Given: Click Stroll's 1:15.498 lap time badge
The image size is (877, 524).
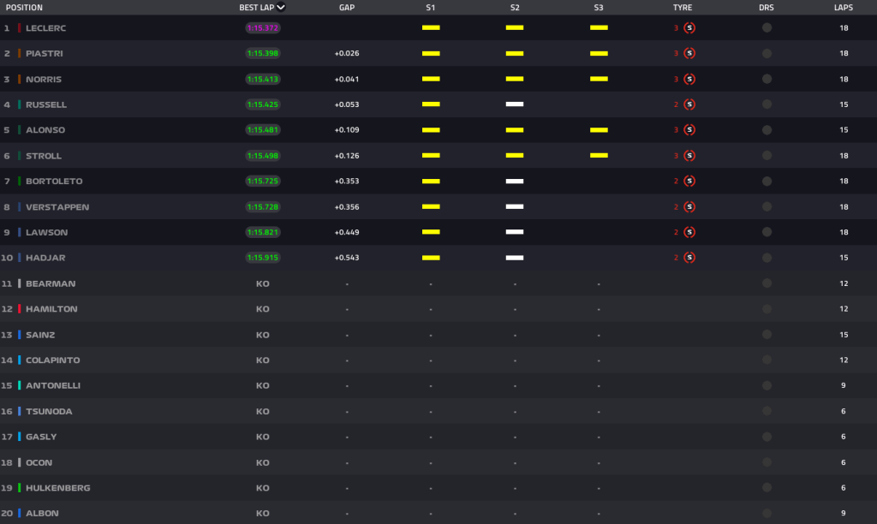Looking at the screenshot, I should pyautogui.click(x=263, y=156).
